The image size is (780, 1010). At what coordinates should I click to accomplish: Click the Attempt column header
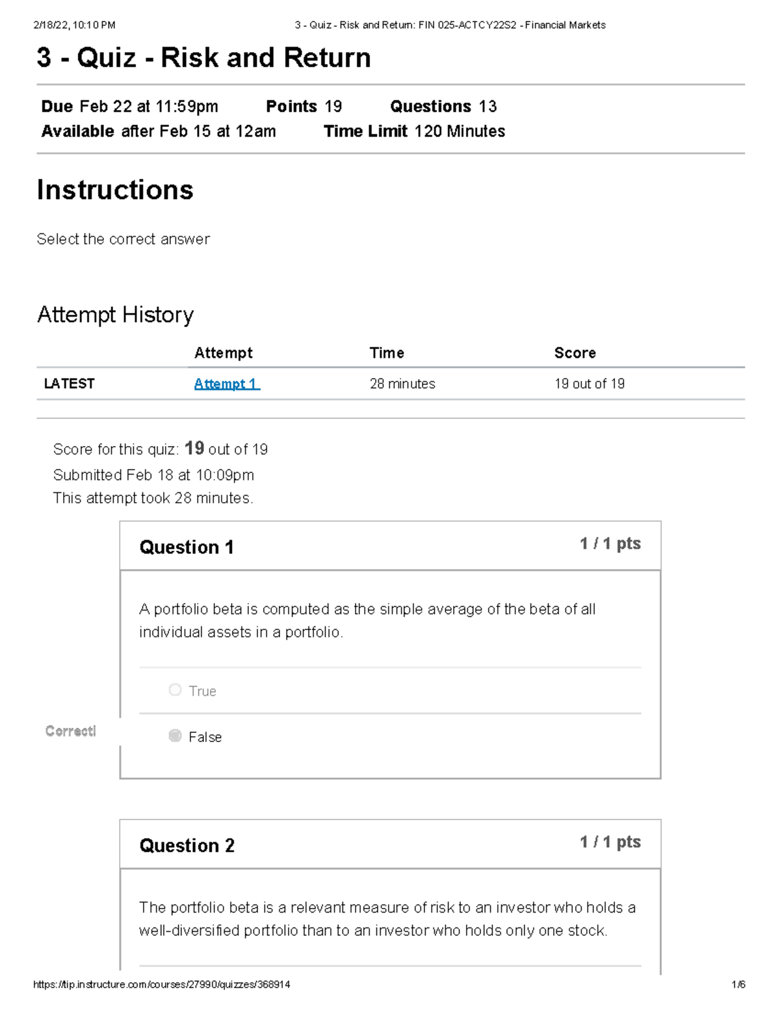(x=223, y=353)
